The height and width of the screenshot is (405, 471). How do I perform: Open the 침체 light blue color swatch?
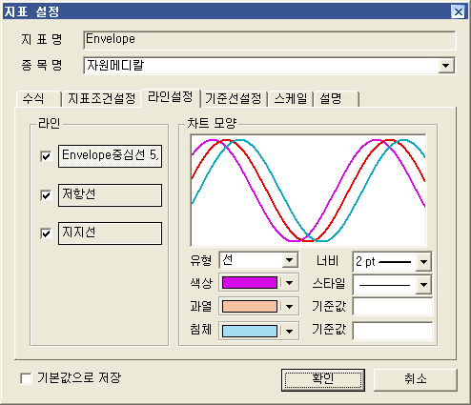250,331
